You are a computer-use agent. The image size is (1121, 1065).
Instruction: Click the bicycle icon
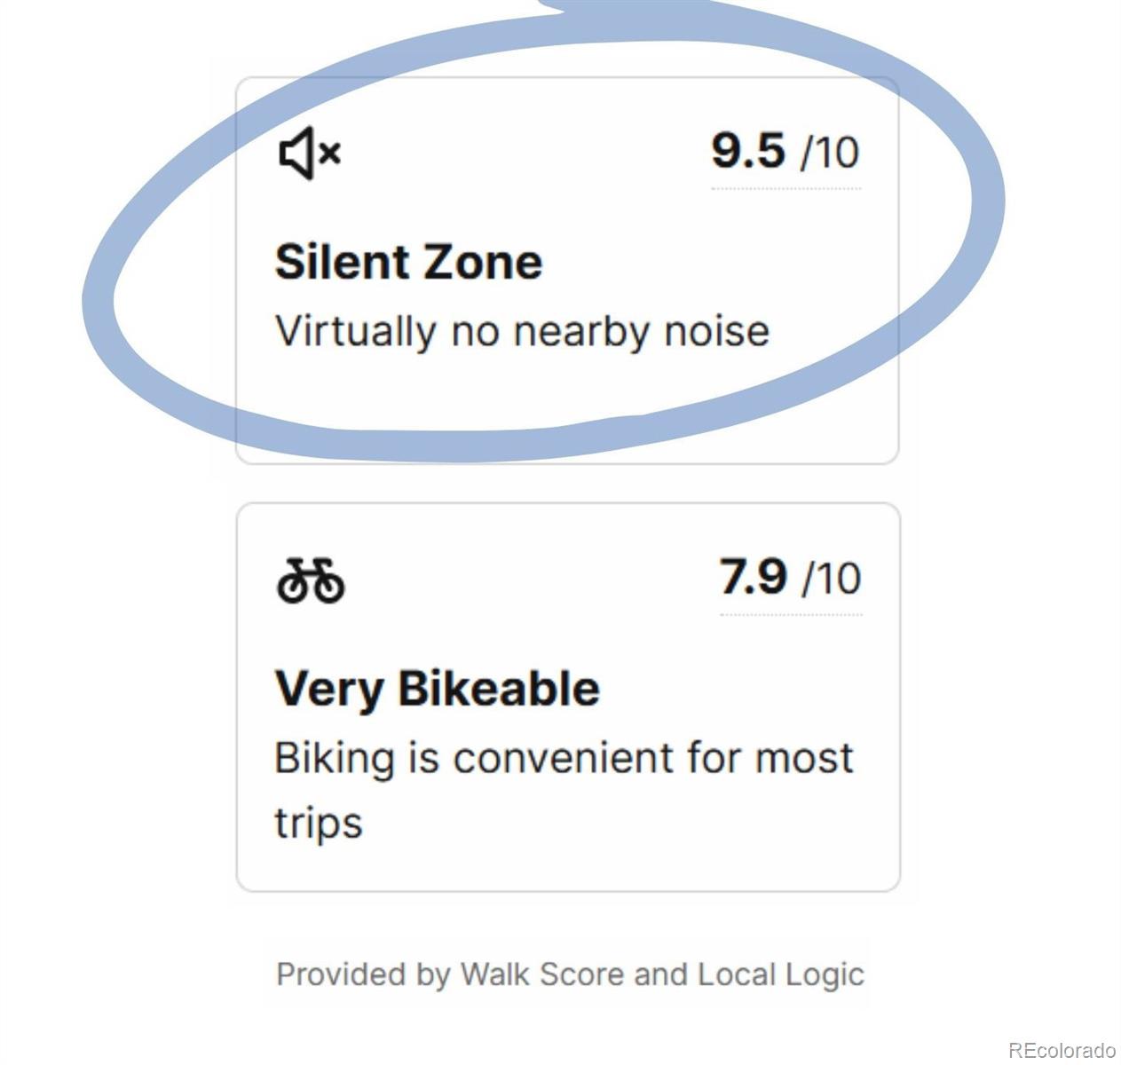click(311, 580)
